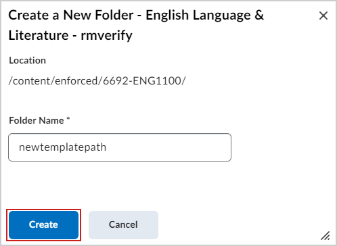The height and width of the screenshot is (246, 337).
Task: Click the Folder Name label
Action: click(x=37, y=120)
